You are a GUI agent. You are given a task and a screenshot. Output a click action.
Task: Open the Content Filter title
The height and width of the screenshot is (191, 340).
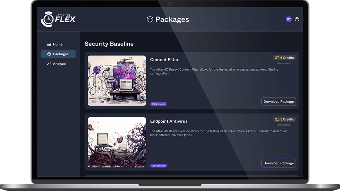coord(164,60)
